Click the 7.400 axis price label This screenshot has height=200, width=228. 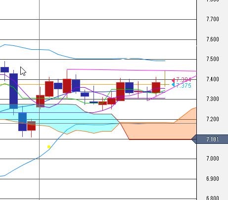tap(213, 79)
